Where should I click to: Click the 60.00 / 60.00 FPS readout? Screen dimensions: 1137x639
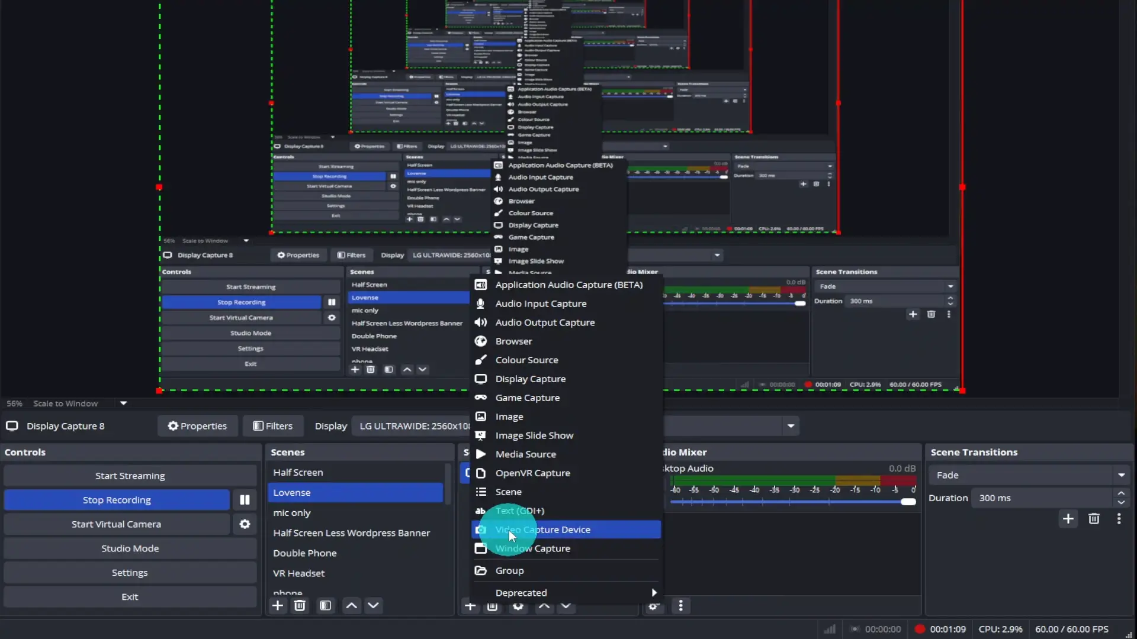[x=1072, y=629]
